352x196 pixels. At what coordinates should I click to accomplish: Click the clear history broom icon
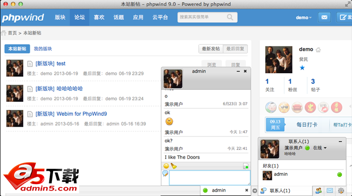174,166
